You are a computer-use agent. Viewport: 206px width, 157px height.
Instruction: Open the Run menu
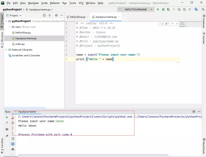(x=65, y=3)
